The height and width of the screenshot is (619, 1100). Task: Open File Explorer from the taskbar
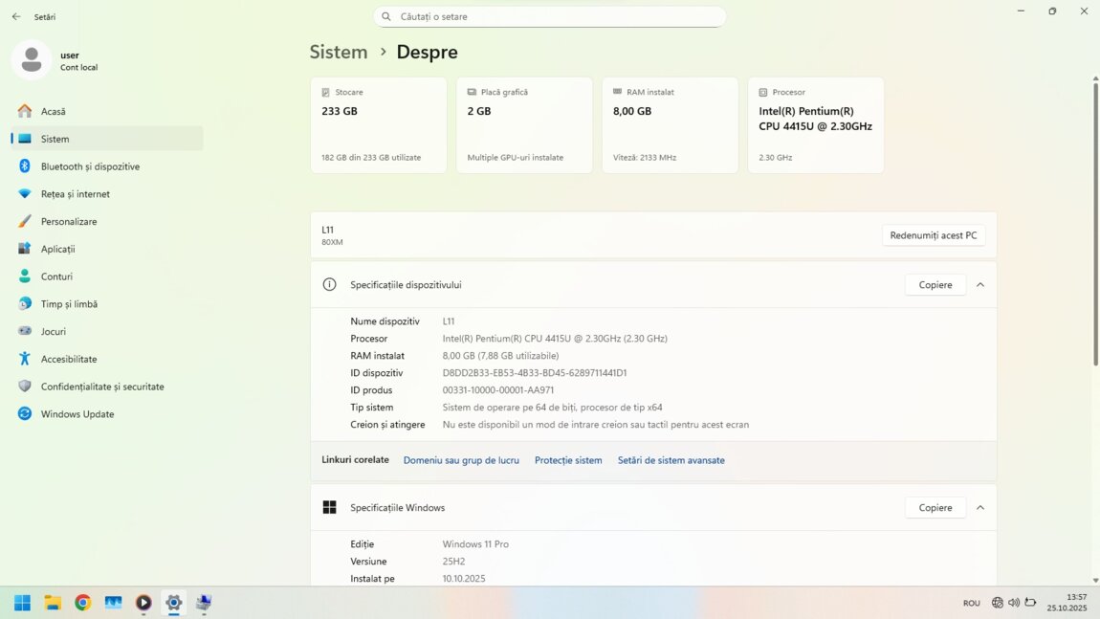[x=53, y=603]
